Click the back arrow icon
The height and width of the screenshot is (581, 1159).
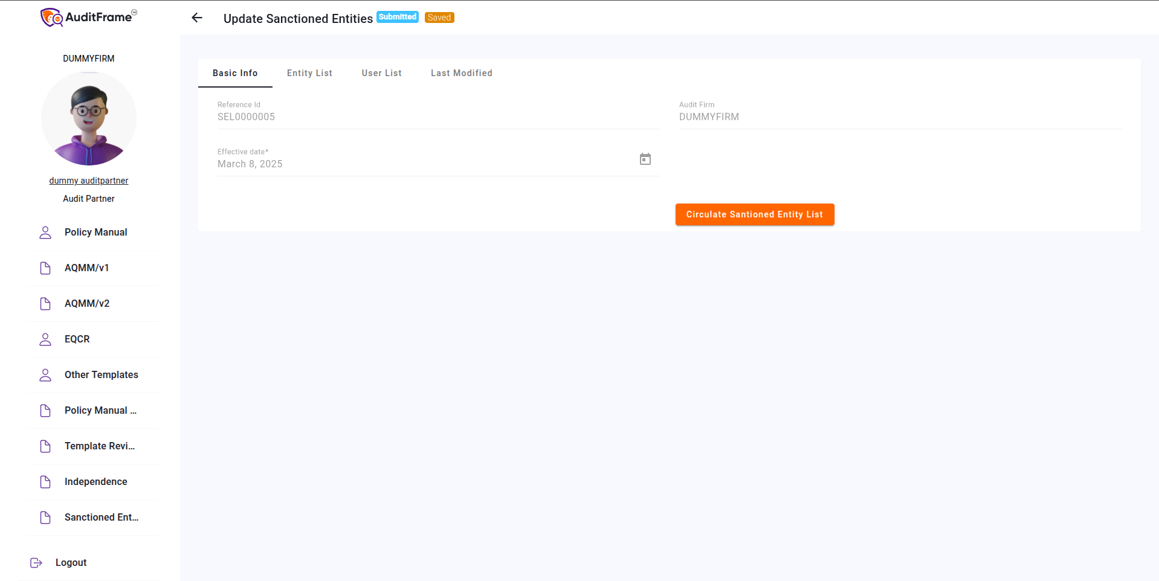[197, 18]
